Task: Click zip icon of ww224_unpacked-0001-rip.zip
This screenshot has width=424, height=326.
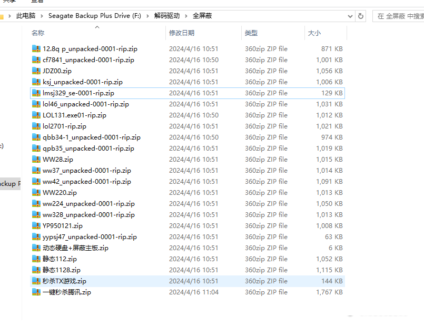Action: [36, 203]
